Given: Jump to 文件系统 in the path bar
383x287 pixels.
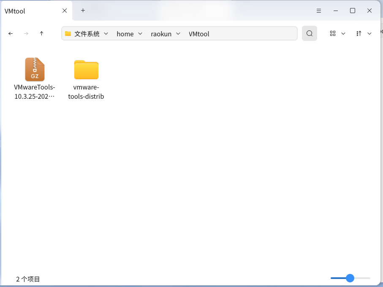Looking at the screenshot, I should [x=87, y=34].
